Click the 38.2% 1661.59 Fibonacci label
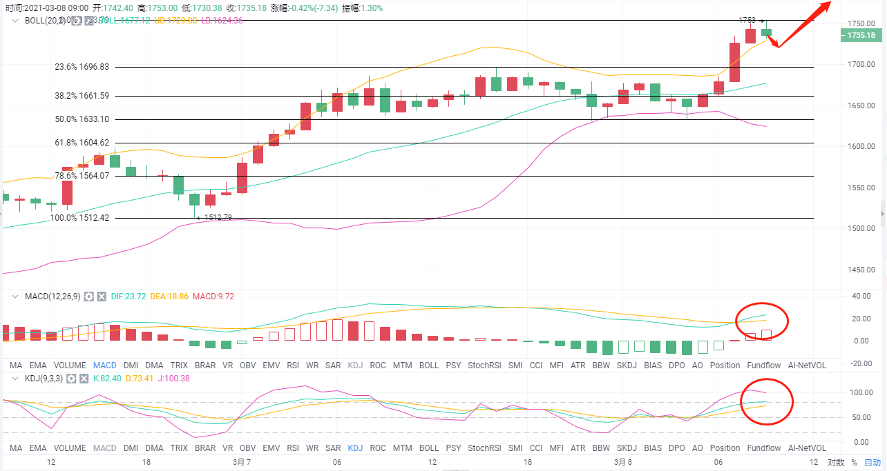Viewport: 887px width, 471px height. point(81,96)
